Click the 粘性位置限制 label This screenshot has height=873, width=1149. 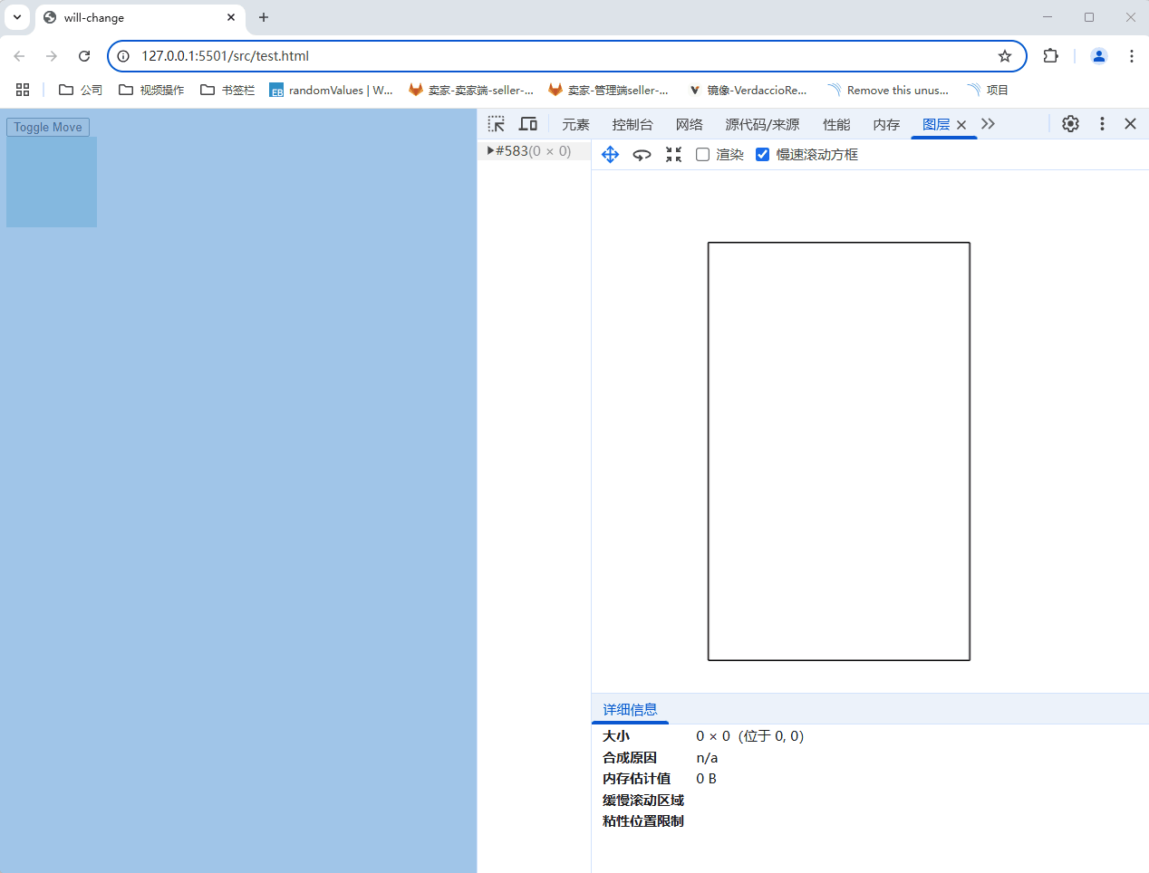643,821
